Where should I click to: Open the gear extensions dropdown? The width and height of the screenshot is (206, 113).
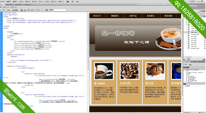[x=73, y=1]
